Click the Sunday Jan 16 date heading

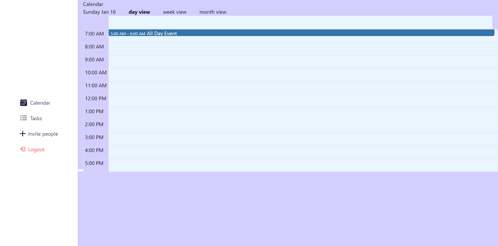pos(99,12)
